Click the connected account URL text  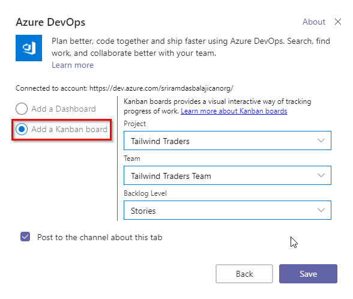click(x=161, y=88)
